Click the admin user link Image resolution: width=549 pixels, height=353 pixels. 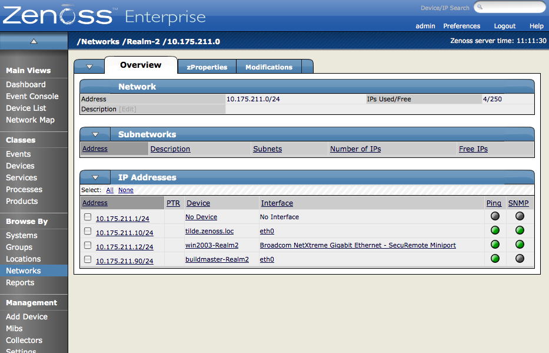425,26
